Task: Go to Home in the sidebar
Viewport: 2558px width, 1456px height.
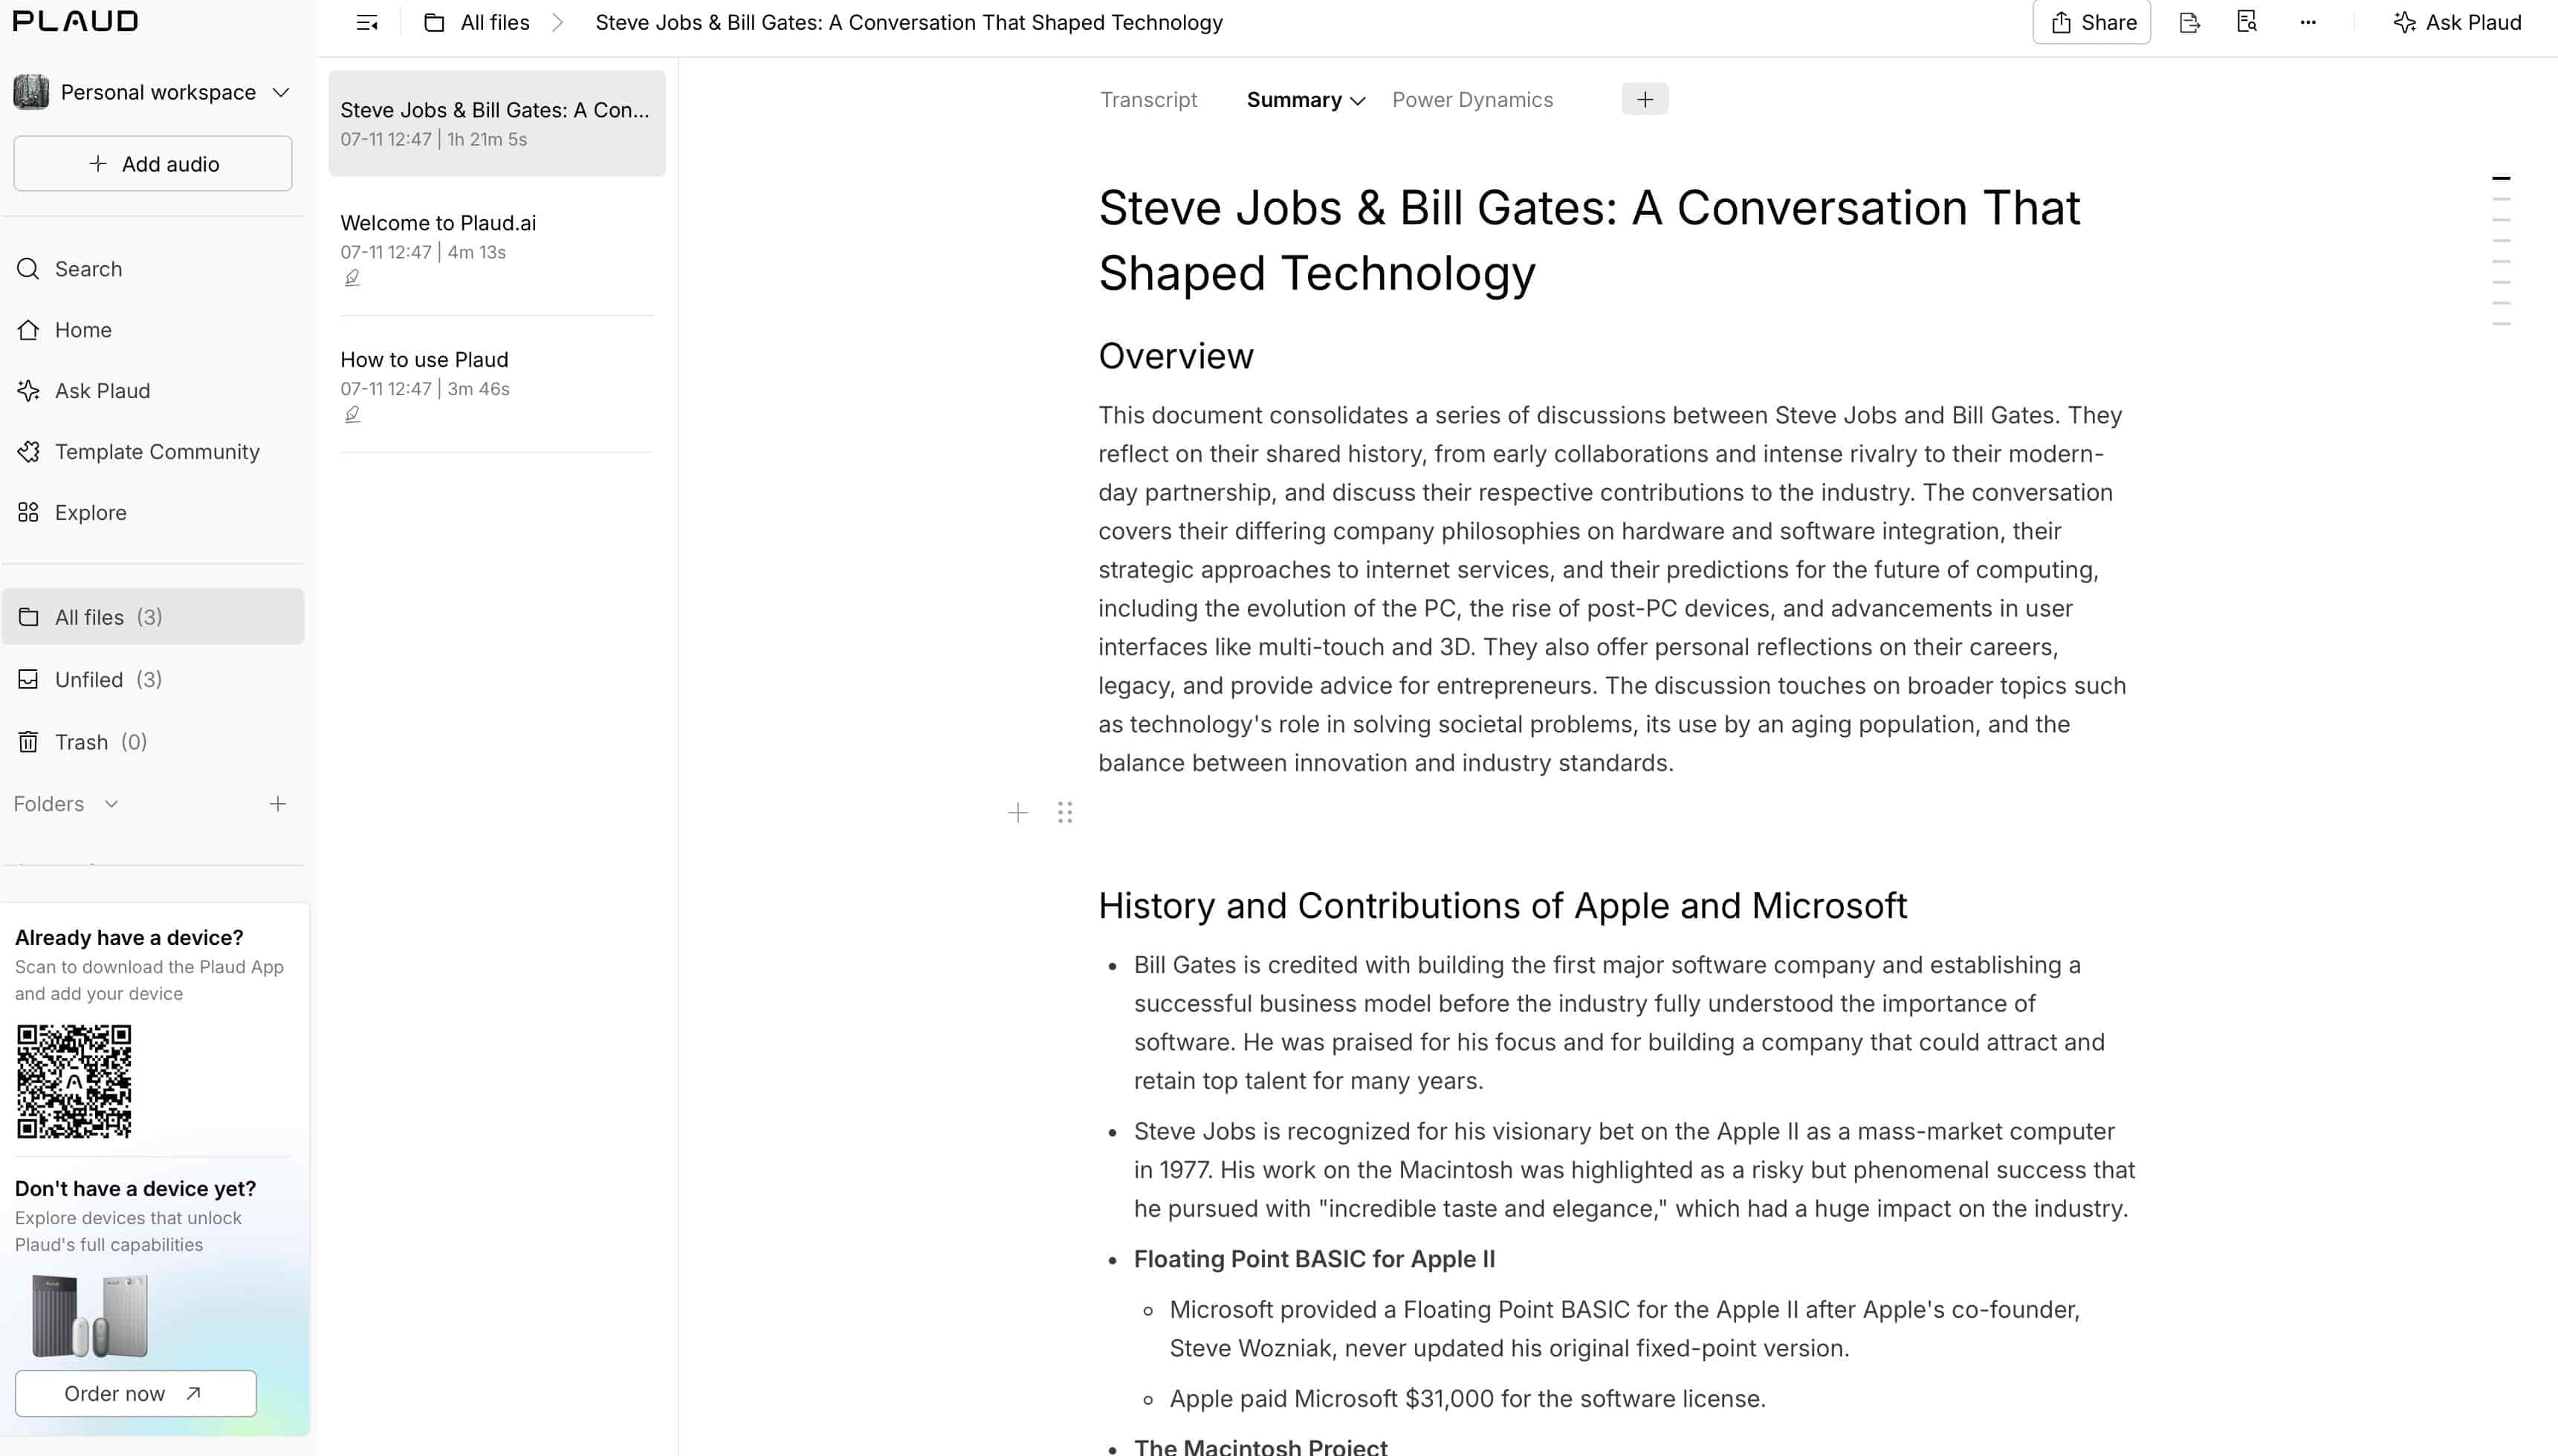Action: point(153,329)
